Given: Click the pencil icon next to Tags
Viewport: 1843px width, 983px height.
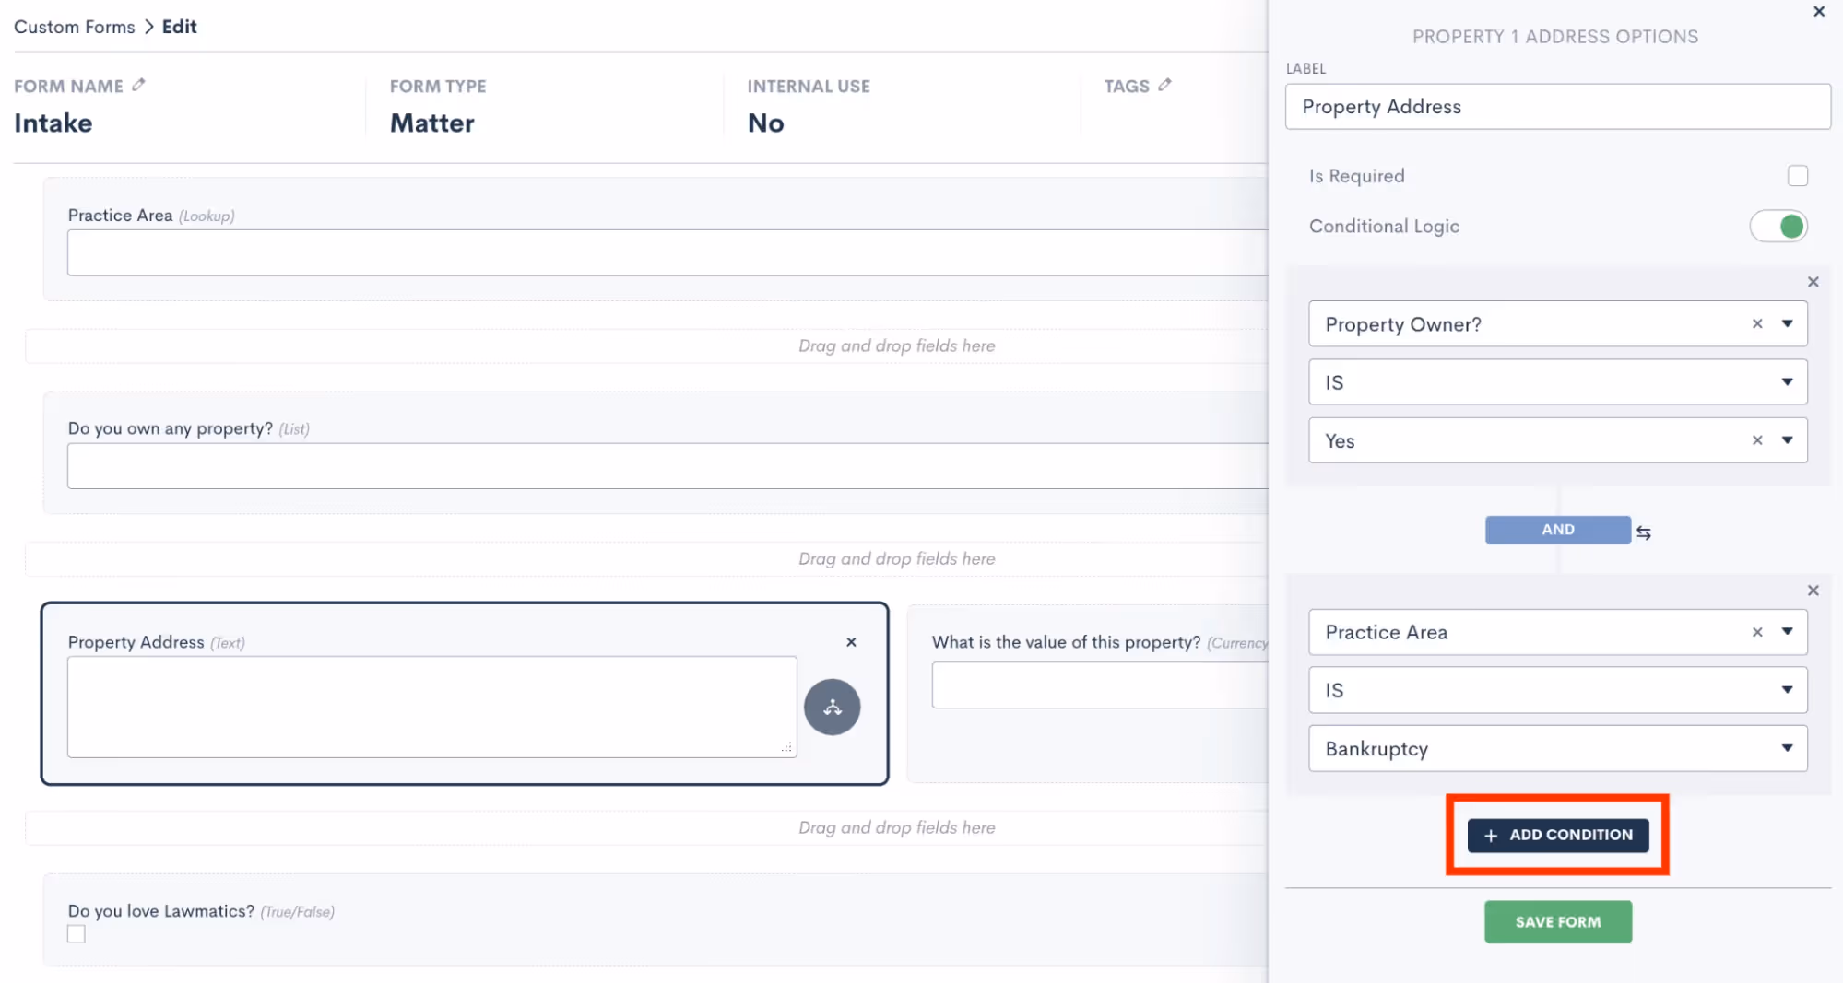Looking at the screenshot, I should tap(1164, 85).
